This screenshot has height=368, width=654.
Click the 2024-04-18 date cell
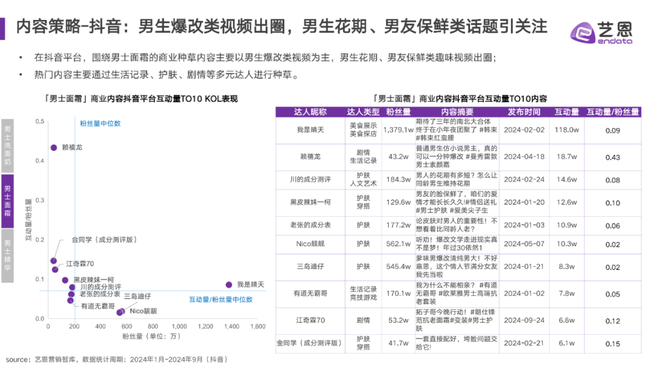pyautogui.click(x=524, y=157)
